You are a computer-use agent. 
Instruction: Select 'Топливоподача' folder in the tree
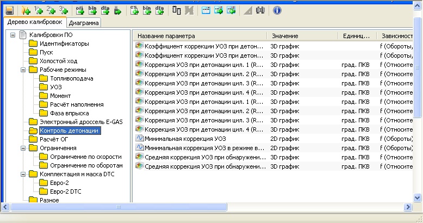71,78
